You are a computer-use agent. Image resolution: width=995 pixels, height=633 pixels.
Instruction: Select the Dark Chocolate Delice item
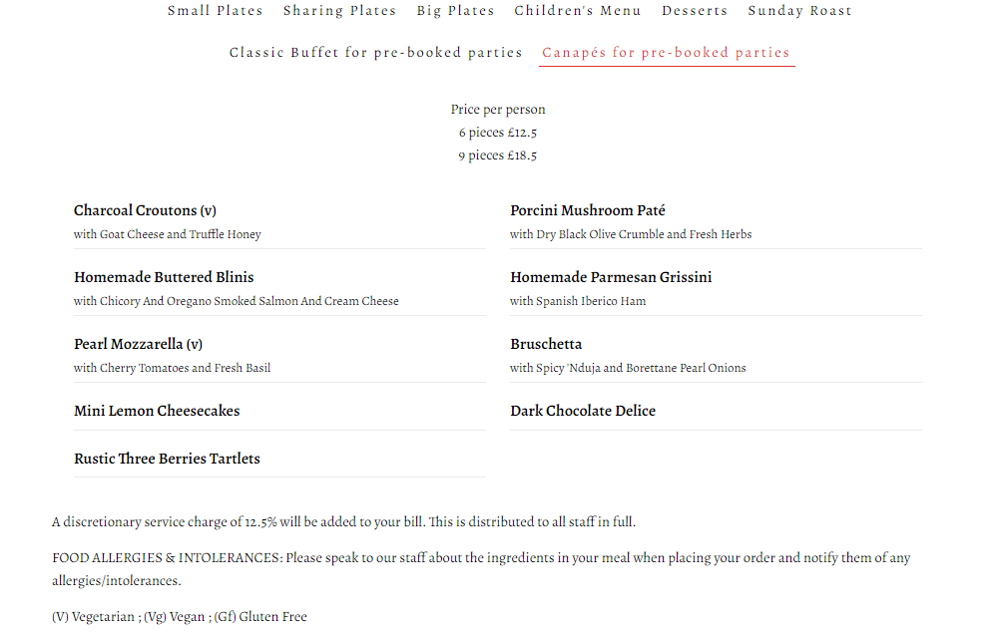pos(583,411)
